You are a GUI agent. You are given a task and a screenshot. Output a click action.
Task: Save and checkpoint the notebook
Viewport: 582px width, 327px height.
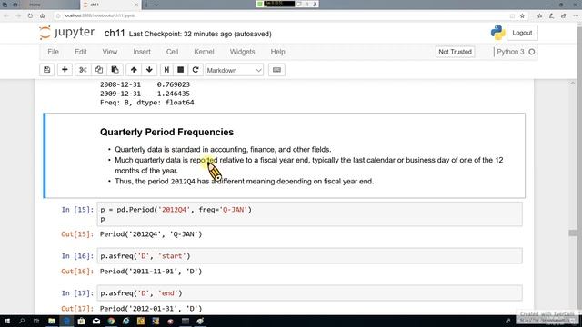(x=46, y=70)
